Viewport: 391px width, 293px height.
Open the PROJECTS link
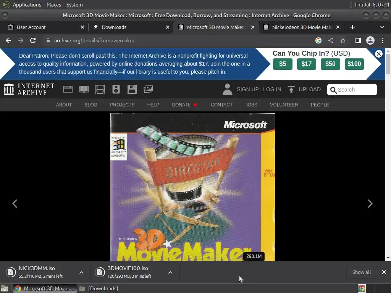point(122,105)
